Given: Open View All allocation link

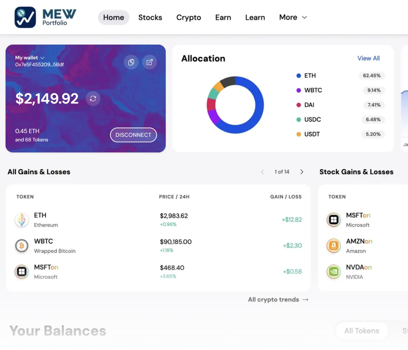Looking at the screenshot, I should (x=368, y=58).
